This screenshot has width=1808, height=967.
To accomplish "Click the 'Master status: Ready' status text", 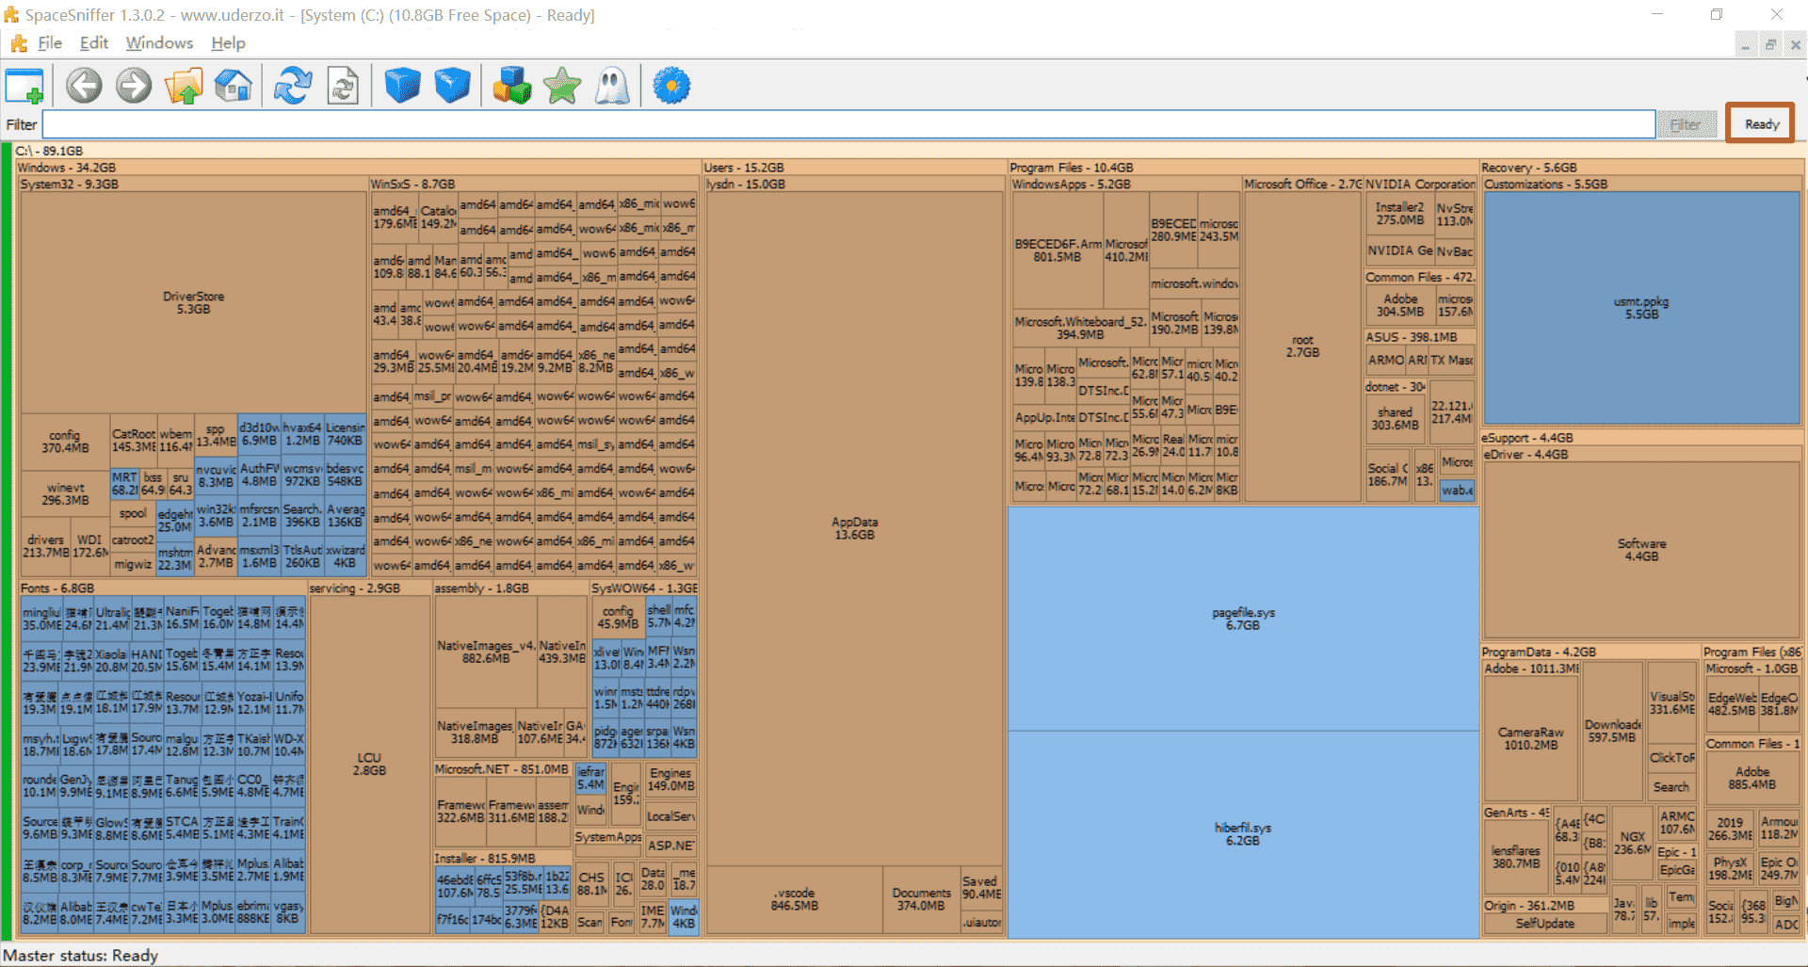I will [x=81, y=956].
